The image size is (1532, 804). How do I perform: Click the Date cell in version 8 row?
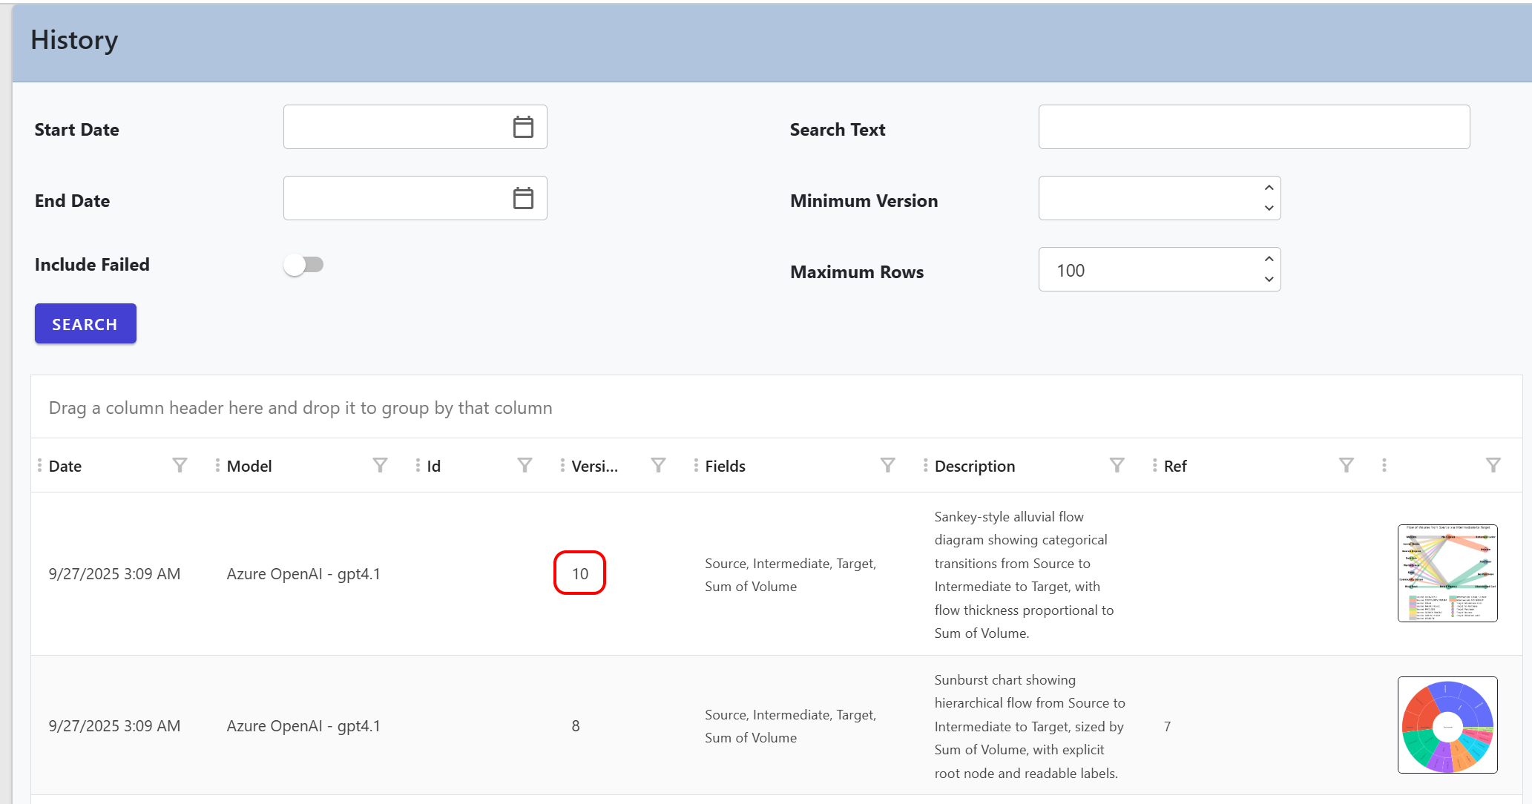(114, 726)
